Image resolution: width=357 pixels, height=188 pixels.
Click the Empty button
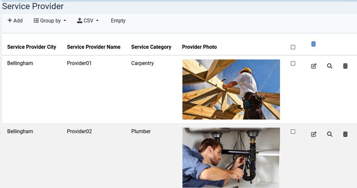click(x=118, y=21)
